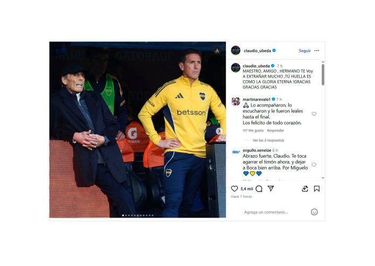Open the emoji picker smiley icon
This screenshot has height=266, width=375.
pyautogui.click(x=314, y=212)
